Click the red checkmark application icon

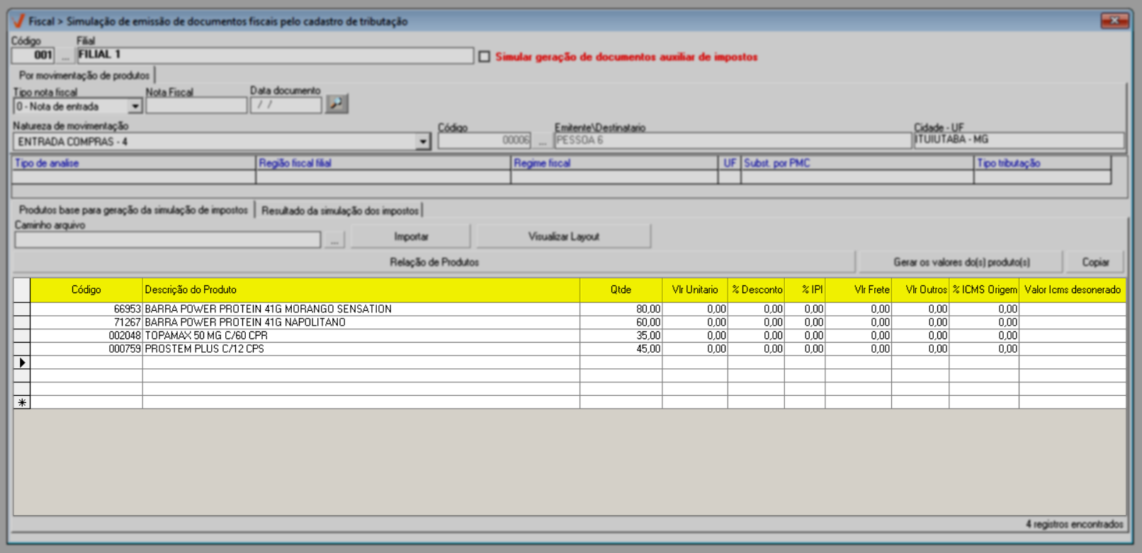(x=18, y=21)
